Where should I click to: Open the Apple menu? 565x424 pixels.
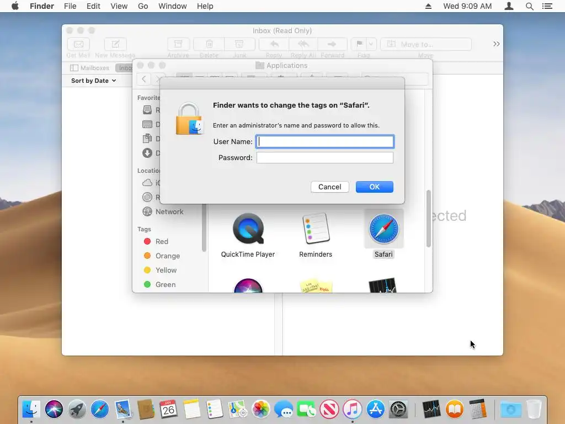coord(15,6)
